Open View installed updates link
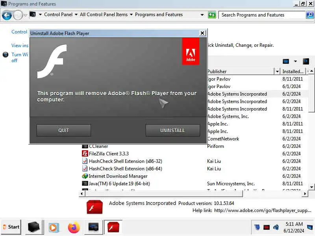 (20, 46)
